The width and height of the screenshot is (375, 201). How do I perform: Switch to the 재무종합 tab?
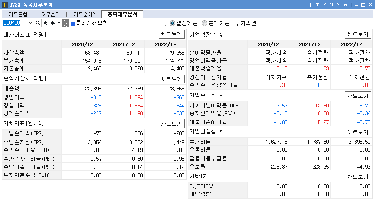[x=18, y=15]
